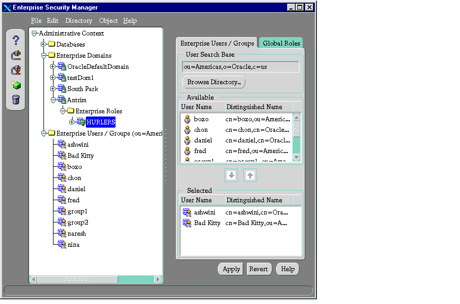Viewport: 460px width, 304px height.
Task: Click the green cube create icon
Action: click(16, 85)
